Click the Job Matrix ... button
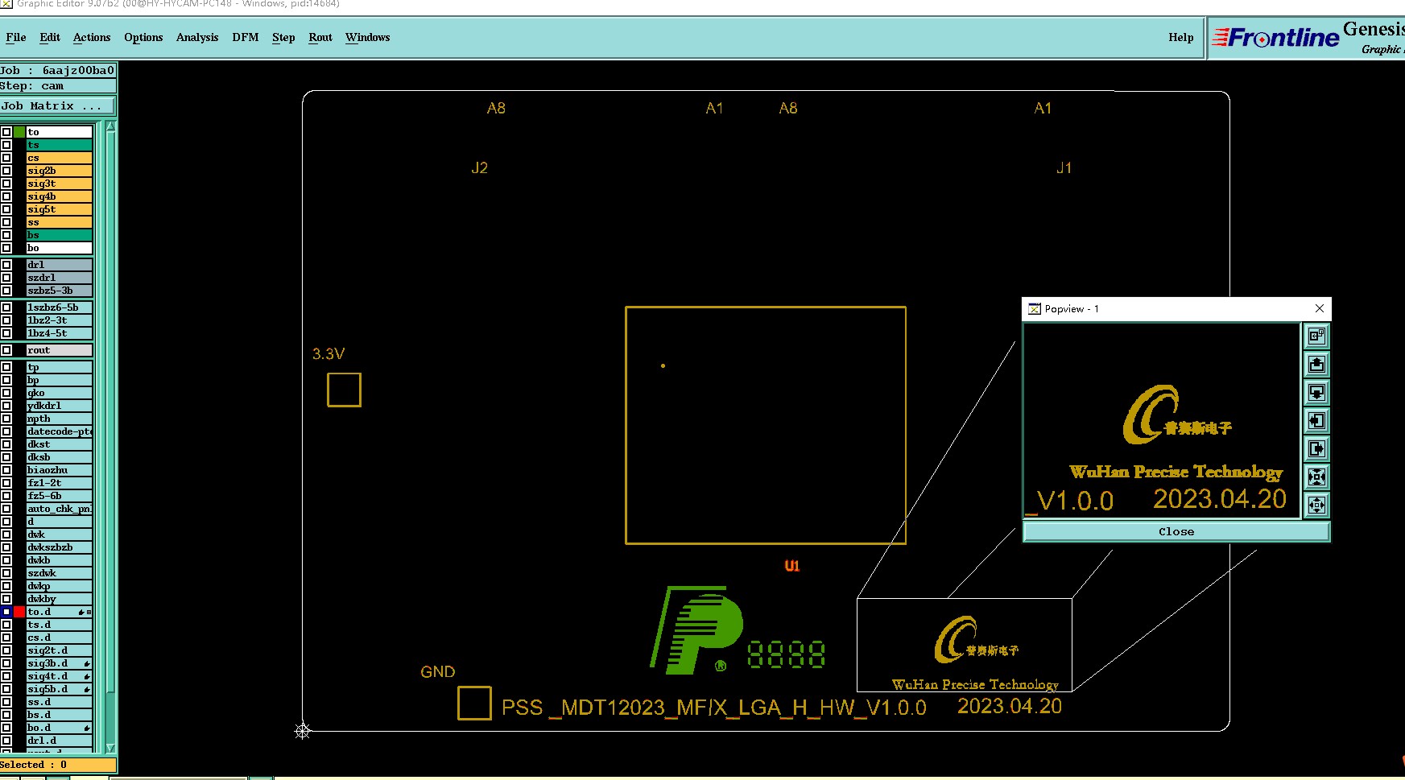 click(58, 105)
